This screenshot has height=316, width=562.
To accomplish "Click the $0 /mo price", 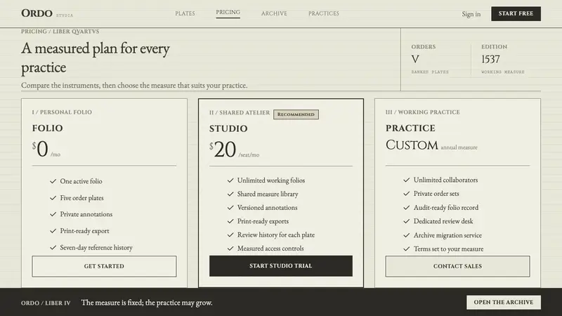I will (x=46, y=149).
